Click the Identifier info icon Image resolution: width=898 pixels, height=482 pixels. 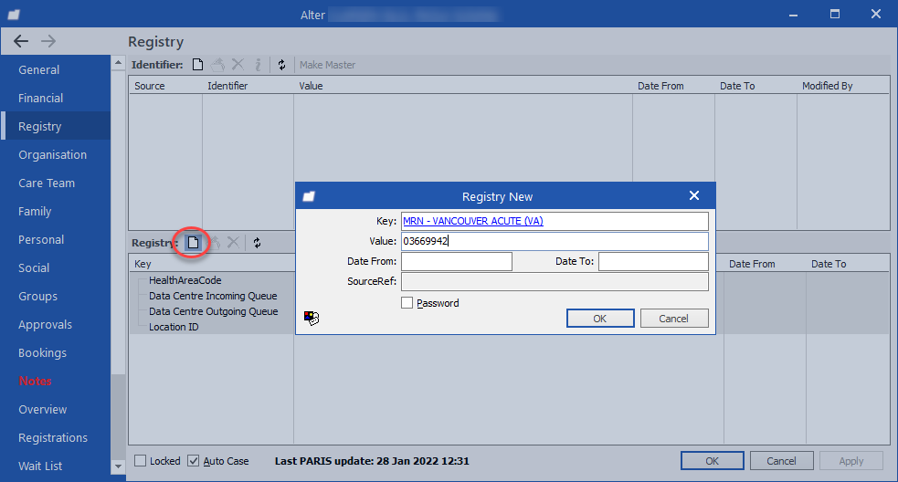(x=259, y=65)
